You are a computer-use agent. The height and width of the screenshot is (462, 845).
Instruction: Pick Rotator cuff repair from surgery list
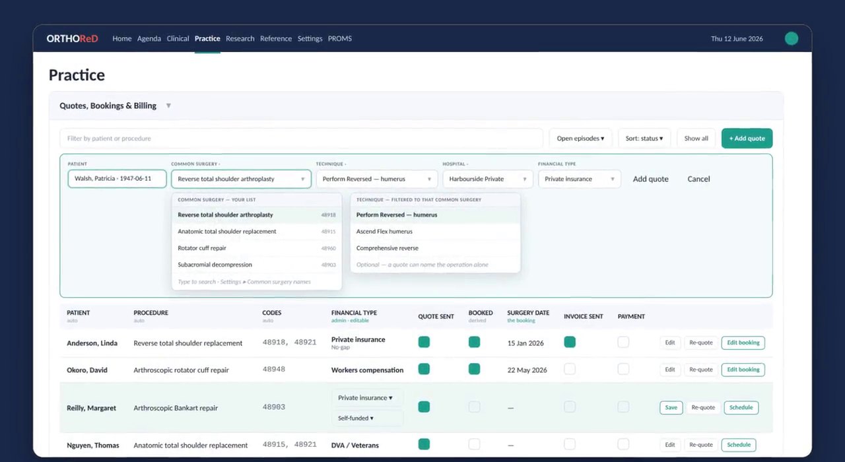point(257,248)
